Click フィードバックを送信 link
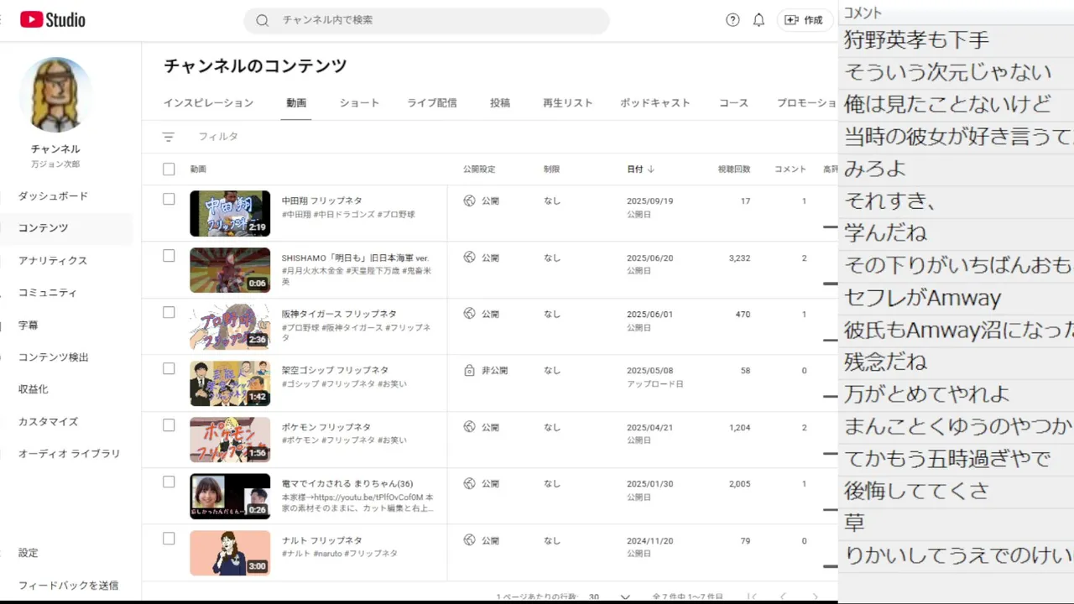1074x604 pixels. coord(68,586)
